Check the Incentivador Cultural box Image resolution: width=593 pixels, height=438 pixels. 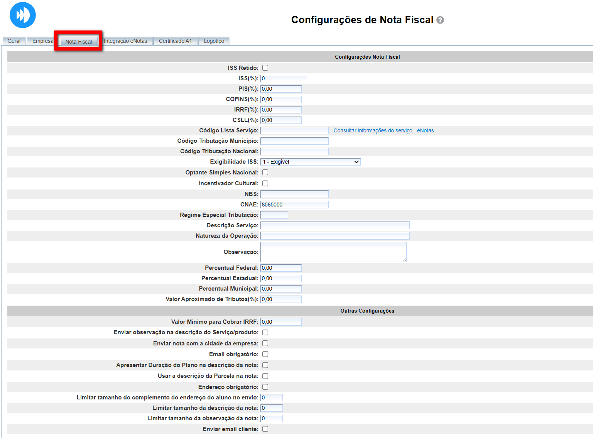coord(265,183)
